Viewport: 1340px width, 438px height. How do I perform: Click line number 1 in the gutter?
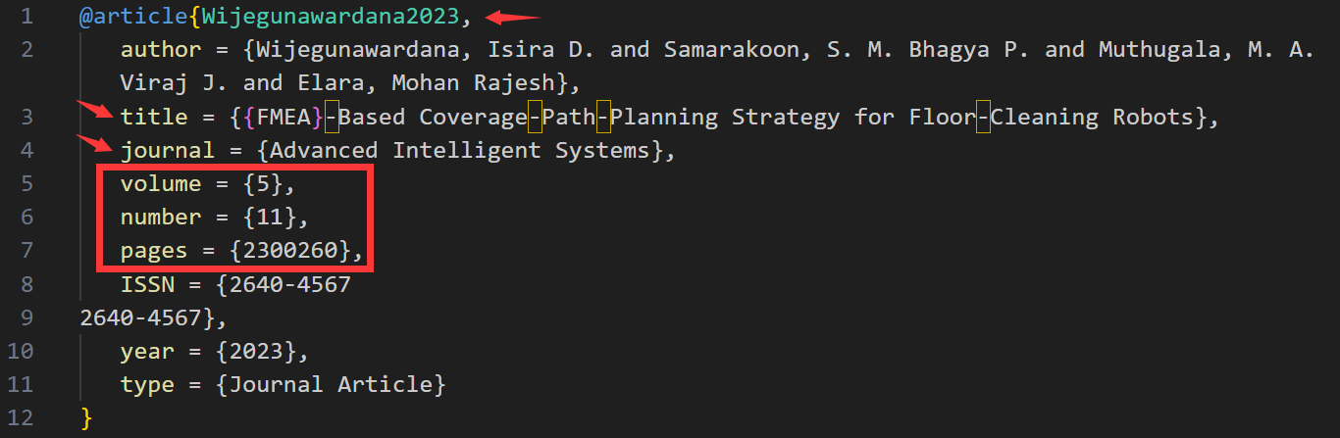point(26,17)
